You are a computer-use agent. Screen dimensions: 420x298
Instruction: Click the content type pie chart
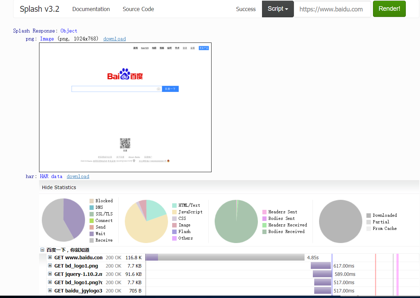point(146,221)
